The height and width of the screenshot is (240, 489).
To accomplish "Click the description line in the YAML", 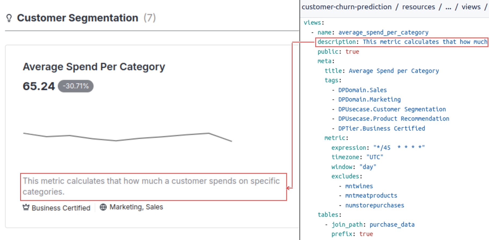I will 402,42.
